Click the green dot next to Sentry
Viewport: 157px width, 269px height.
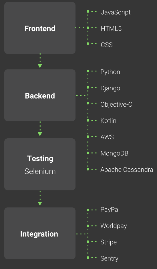click(88, 258)
